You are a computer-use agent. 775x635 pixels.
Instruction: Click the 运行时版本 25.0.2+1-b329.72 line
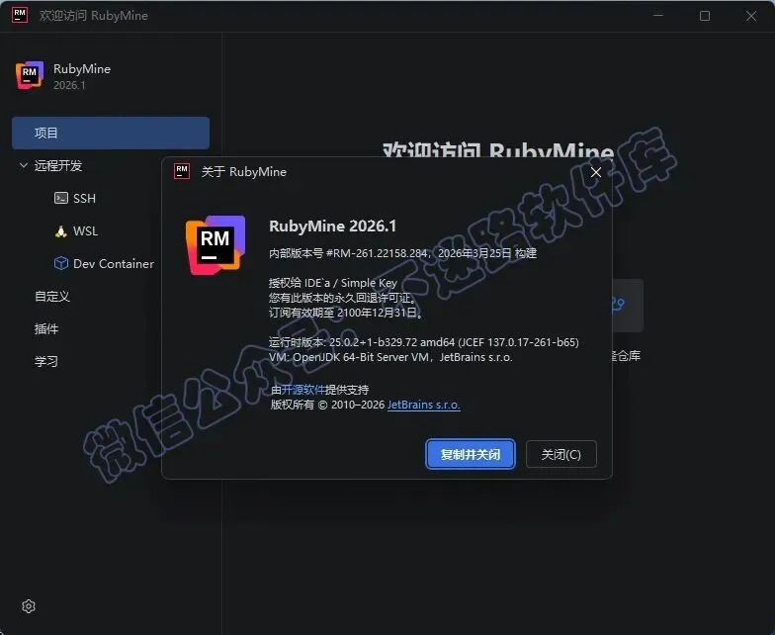pos(423,342)
